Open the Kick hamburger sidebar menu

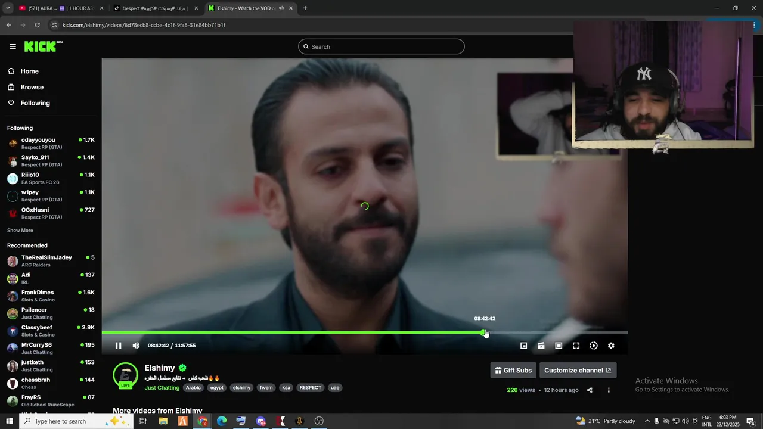[x=13, y=46]
